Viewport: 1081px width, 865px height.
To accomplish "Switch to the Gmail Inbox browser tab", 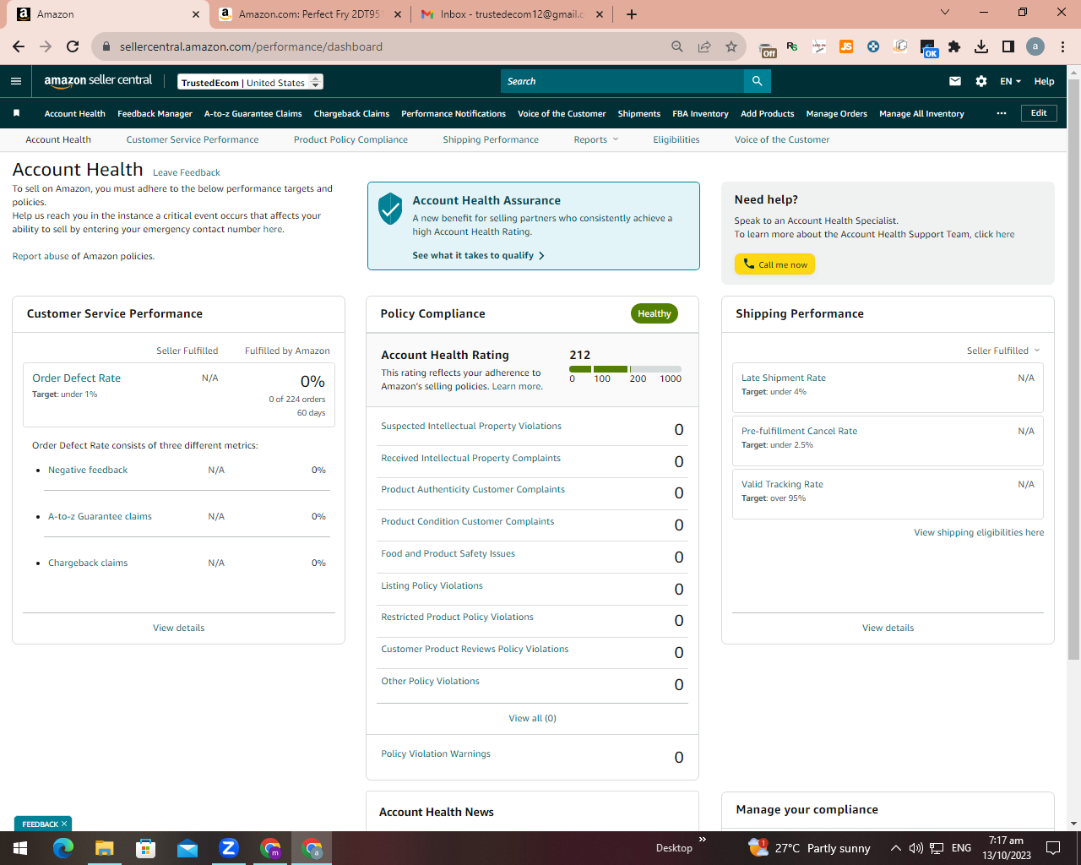I will [x=513, y=14].
